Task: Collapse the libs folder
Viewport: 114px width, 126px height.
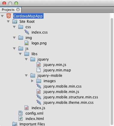Action: point(20,54)
